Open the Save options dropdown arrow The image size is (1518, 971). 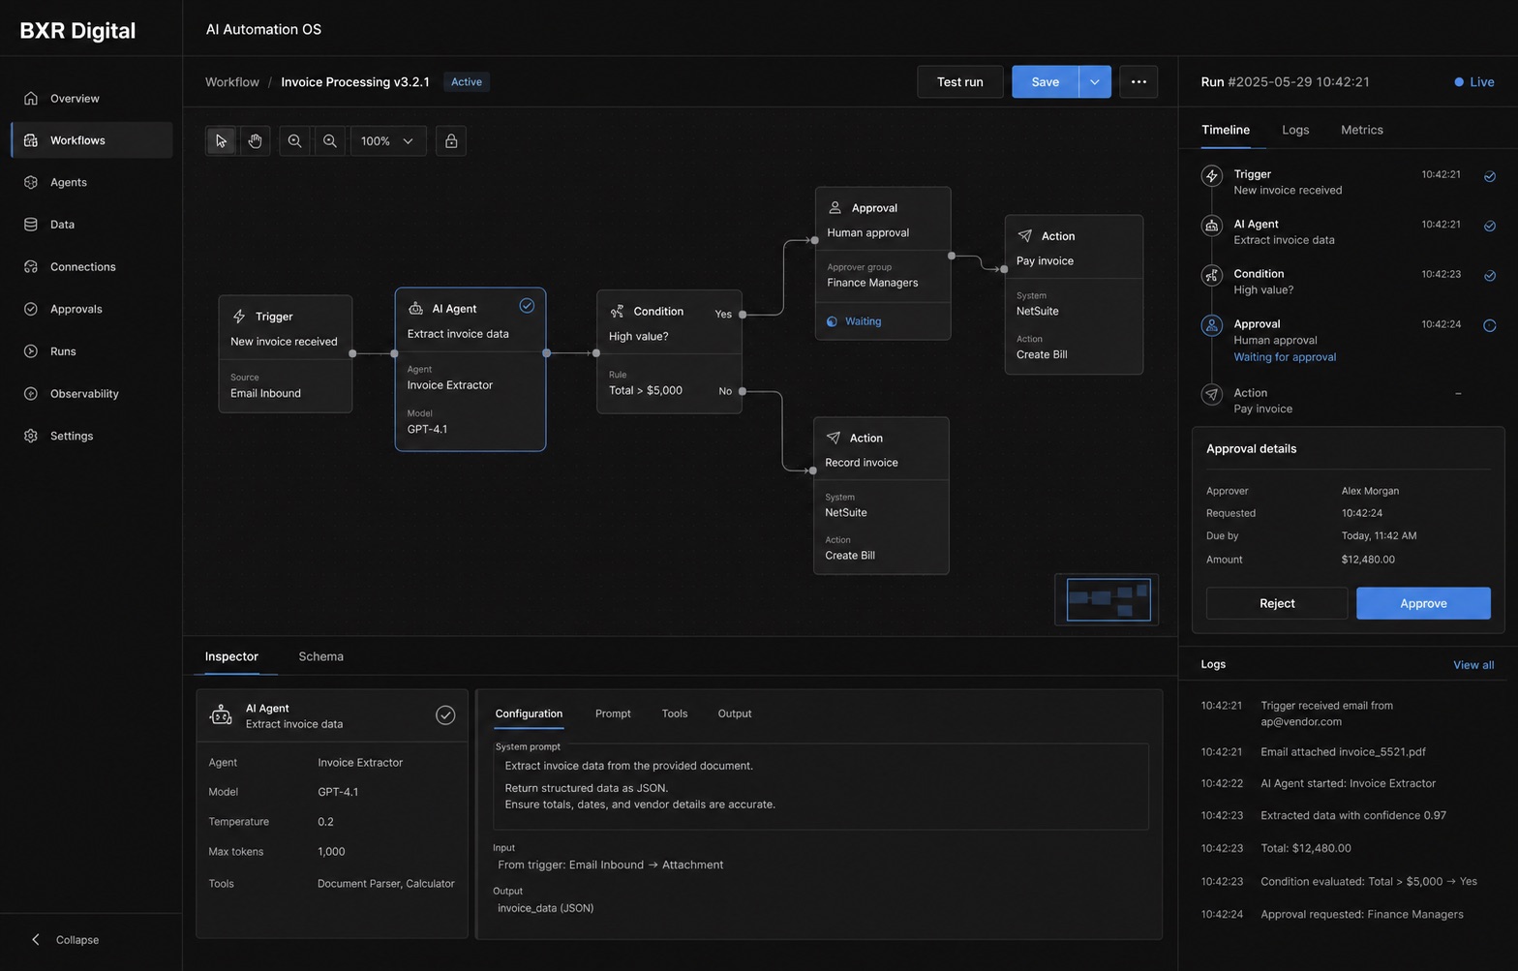1095,82
